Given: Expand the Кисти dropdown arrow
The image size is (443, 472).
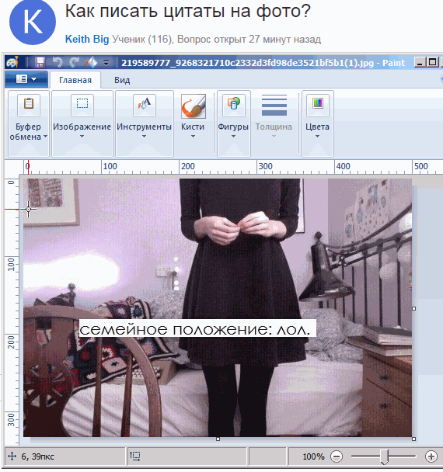Looking at the screenshot, I should point(193,137).
